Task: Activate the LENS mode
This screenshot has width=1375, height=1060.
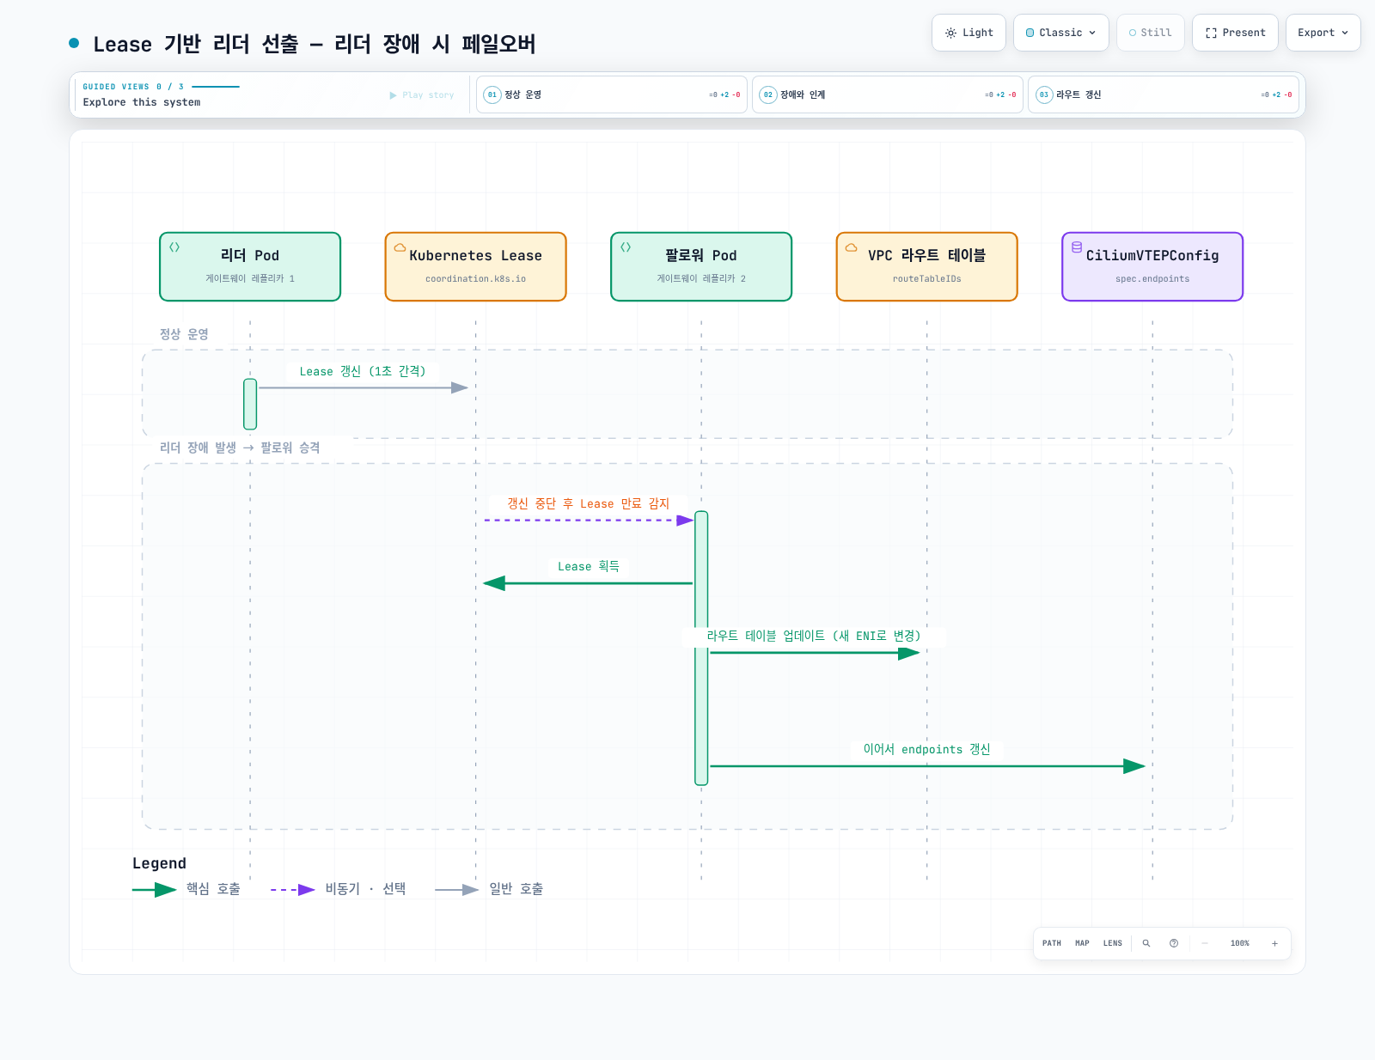Action: click(x=1113, y=943)
